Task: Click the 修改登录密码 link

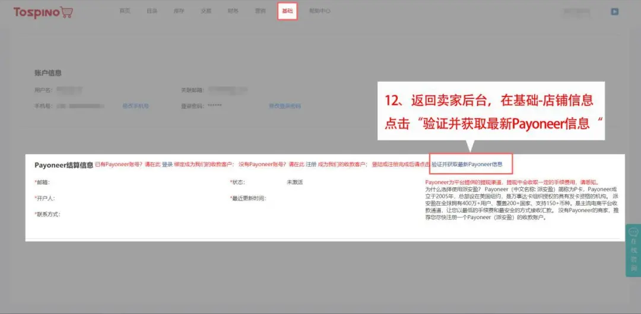Action: [284, 106]
